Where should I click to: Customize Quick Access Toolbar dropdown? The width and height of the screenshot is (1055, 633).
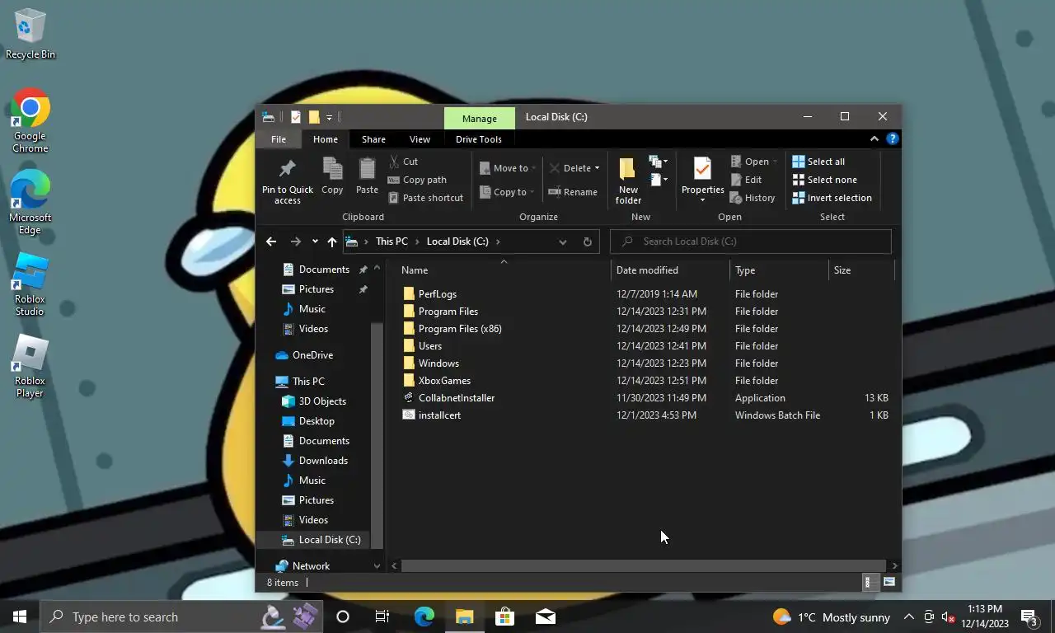click(329, 117)
